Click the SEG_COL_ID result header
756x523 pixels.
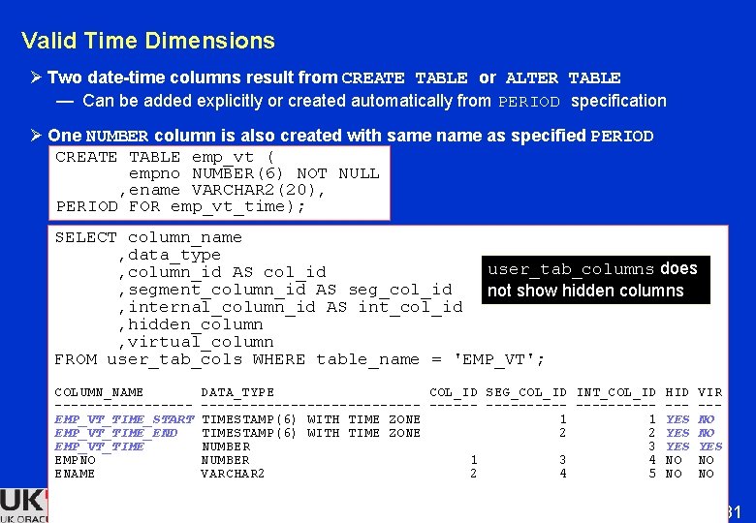(526, 392)
